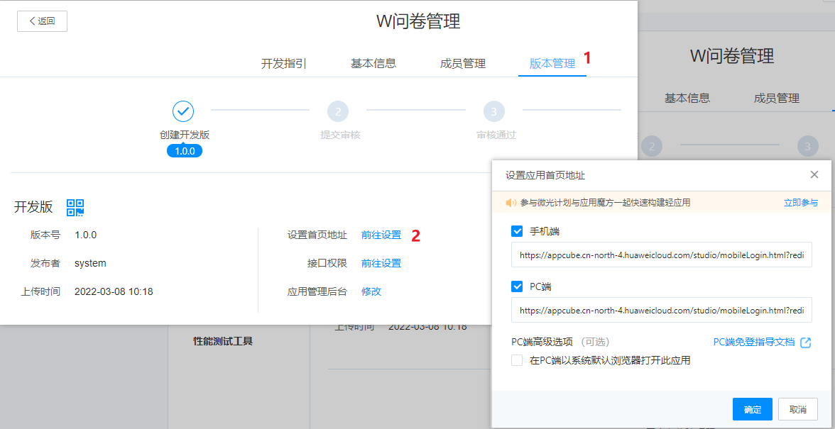Viewport: 835px width, 429px height.
Task: Select the 手机端 URL input field
Action: (x=660, y=255)
